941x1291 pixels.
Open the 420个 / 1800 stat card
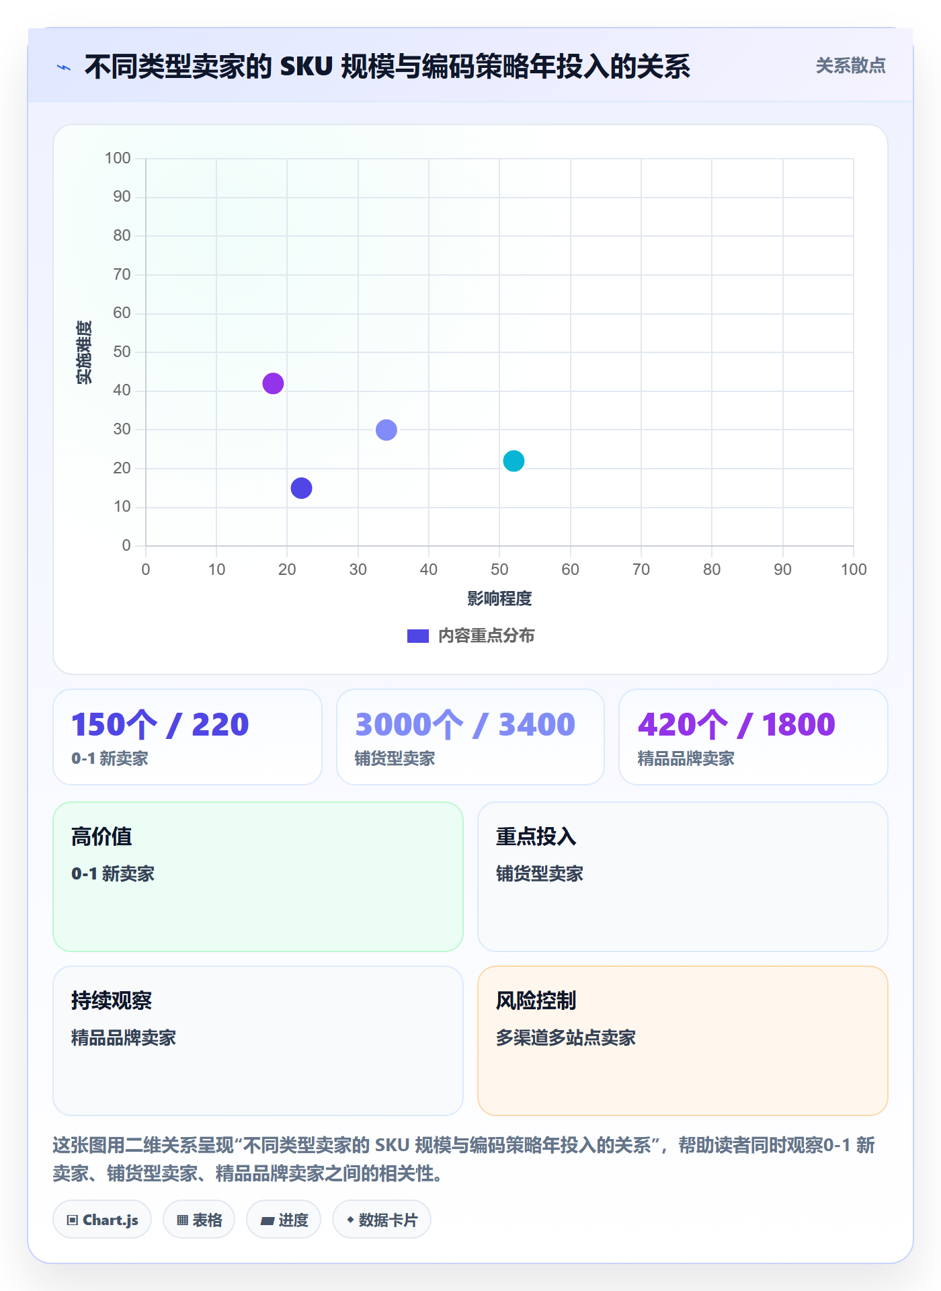click(x=753, y=737)
